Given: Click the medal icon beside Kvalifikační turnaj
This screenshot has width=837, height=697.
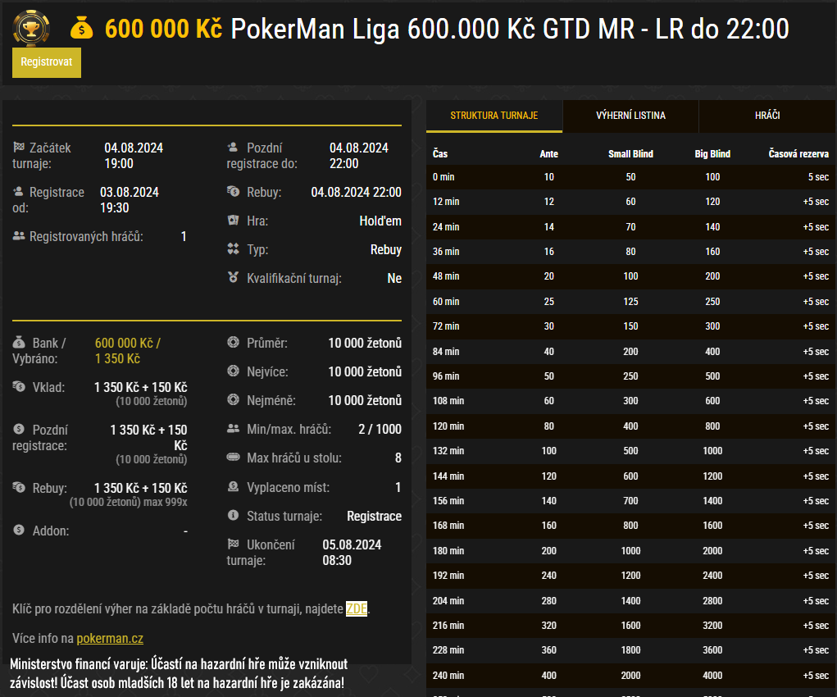Looking at the screenshot, I should [233, 278].
